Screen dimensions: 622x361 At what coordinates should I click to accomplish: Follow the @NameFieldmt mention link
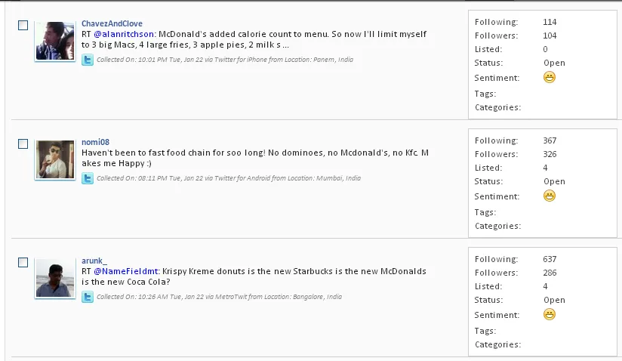pos(126,271)
